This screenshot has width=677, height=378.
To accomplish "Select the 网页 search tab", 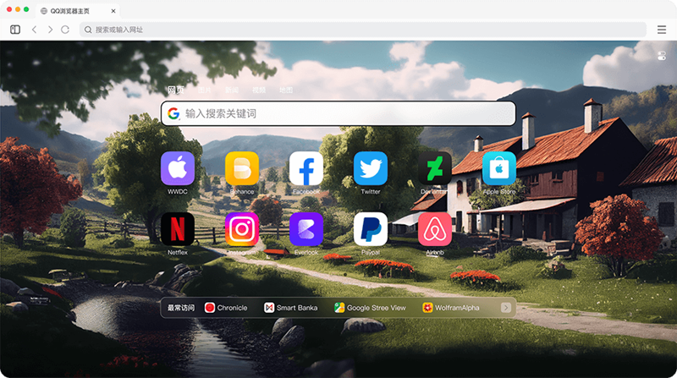I will click(176, 90).
